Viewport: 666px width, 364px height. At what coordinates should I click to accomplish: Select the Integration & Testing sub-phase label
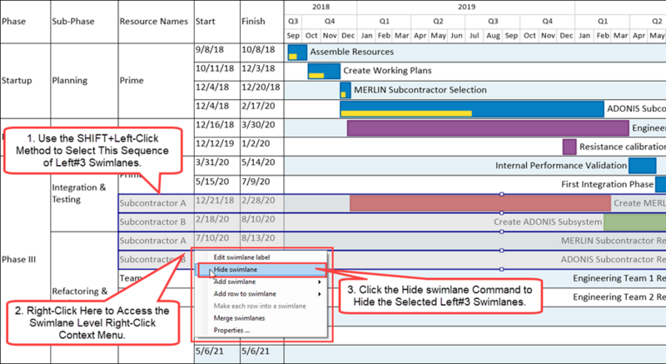[79, 193]
